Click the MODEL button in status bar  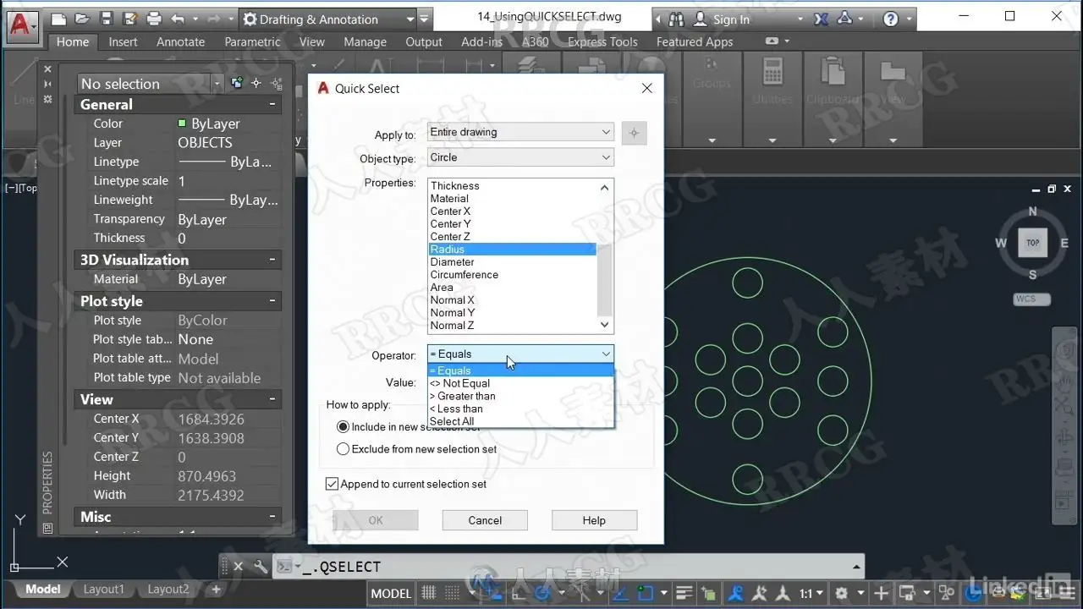(x=391, y=594)
